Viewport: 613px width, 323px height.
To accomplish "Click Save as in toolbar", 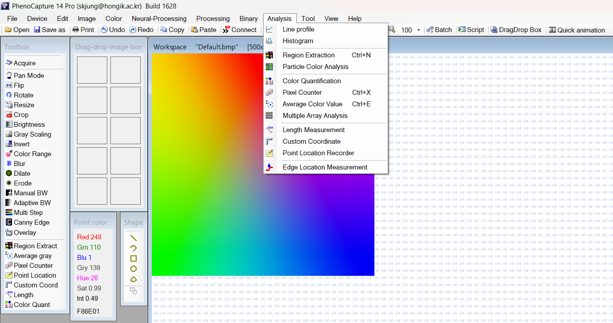I will (49, 30).
